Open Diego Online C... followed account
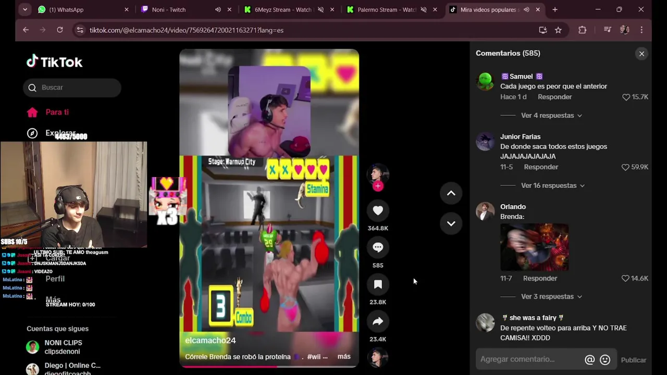 (x=63, y=369)
